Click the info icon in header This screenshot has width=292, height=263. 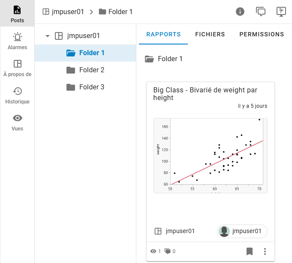240,12
